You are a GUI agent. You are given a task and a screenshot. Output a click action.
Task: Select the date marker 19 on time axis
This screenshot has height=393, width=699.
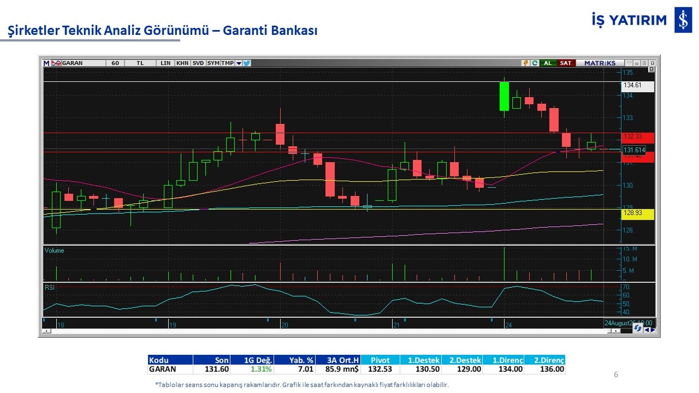172,325
